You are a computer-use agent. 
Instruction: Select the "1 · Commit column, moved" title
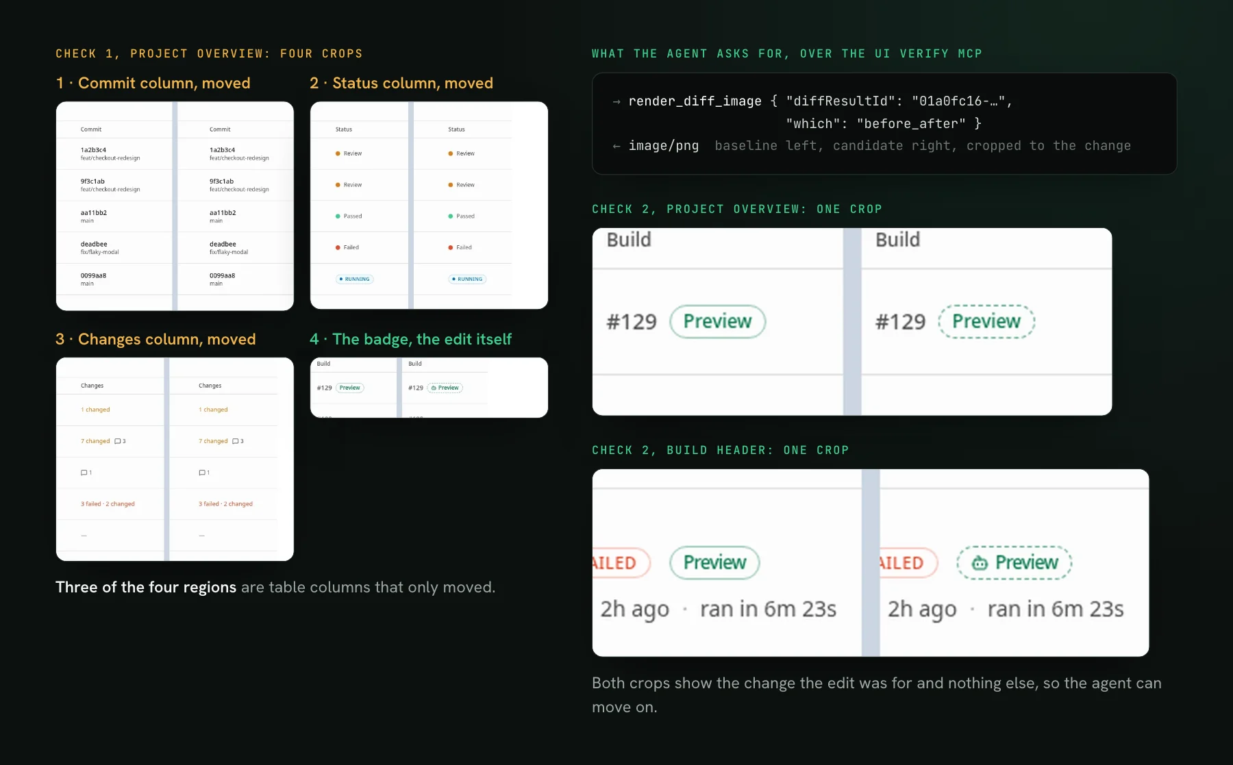153,83
